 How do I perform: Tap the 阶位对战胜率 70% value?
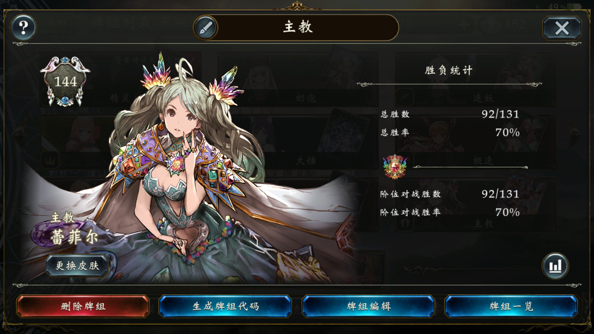click(507, 212)
